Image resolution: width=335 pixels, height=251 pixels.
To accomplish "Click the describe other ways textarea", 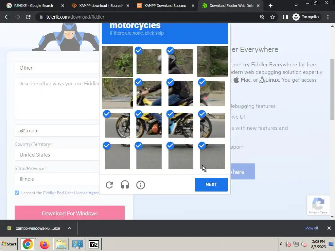I will coord(57,98).
